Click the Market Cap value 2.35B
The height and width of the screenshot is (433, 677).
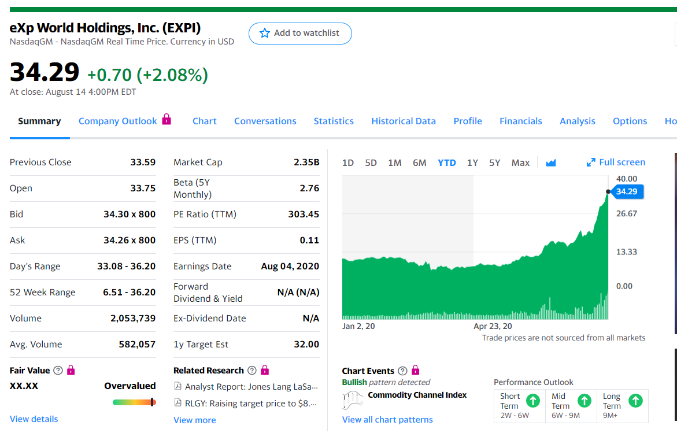coord(306,162)
